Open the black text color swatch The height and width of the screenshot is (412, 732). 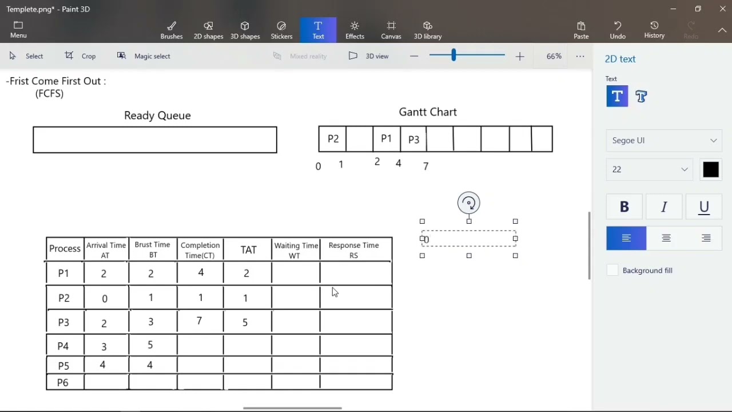[711, 170]
